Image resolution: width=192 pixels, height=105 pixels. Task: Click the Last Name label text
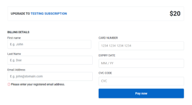(14, 54)
